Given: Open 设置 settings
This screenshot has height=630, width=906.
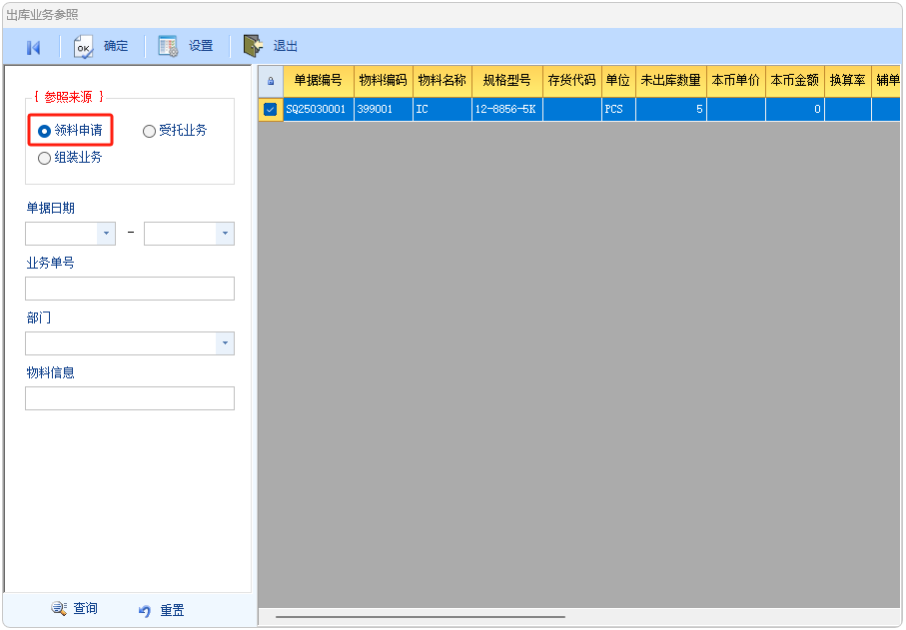Looking at the screenshot, I should tap(201, 46).
